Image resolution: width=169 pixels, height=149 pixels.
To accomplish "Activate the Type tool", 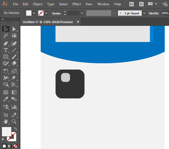I will [x=6, y=50].
